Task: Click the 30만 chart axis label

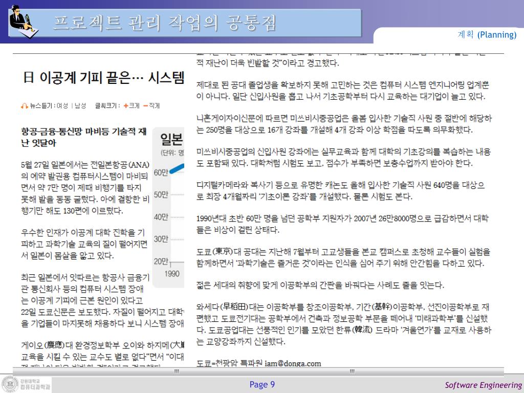Action: (161, 239)
